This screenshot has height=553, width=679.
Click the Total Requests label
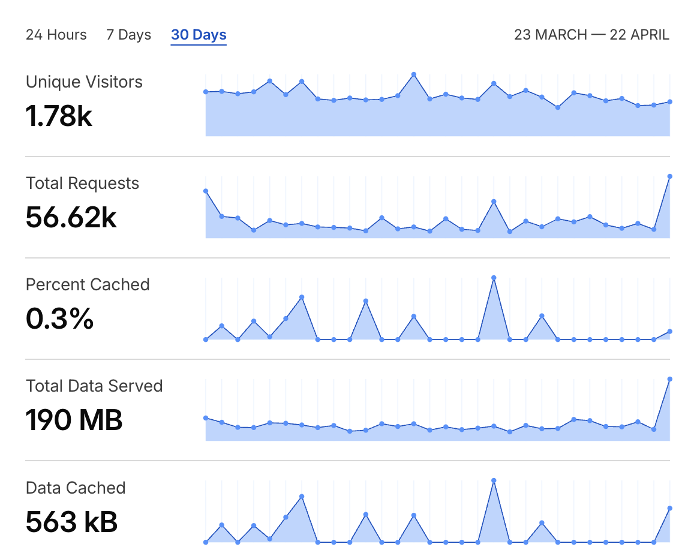(83, 184)
